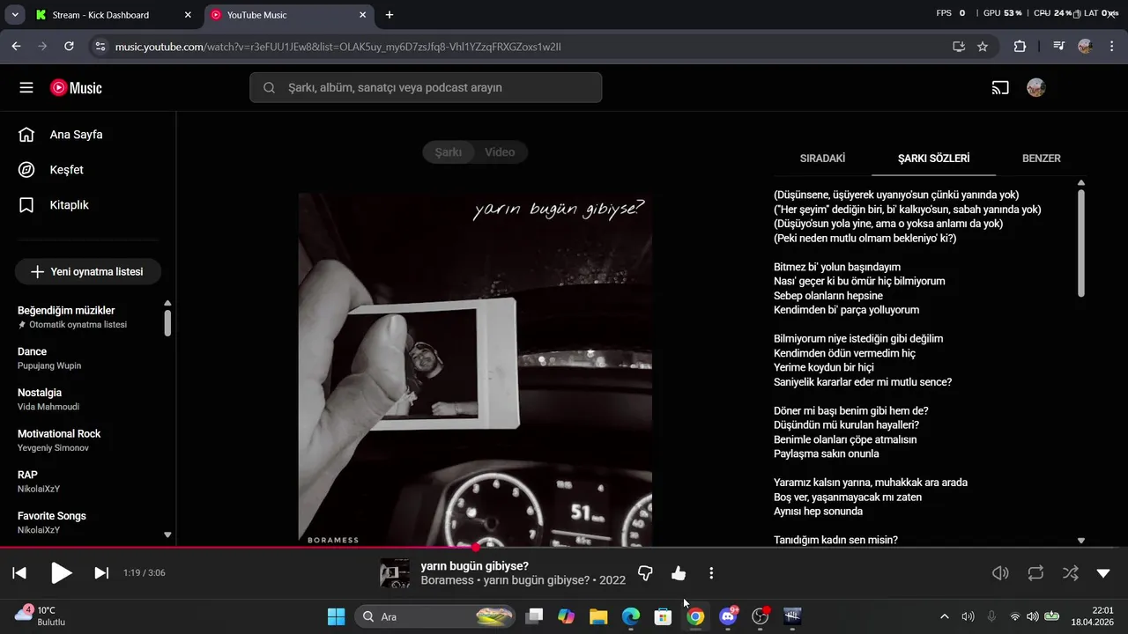This screenshot has height=634, width=1128.
Task: Like the song with thumbs up
Action: pos(679,573)
